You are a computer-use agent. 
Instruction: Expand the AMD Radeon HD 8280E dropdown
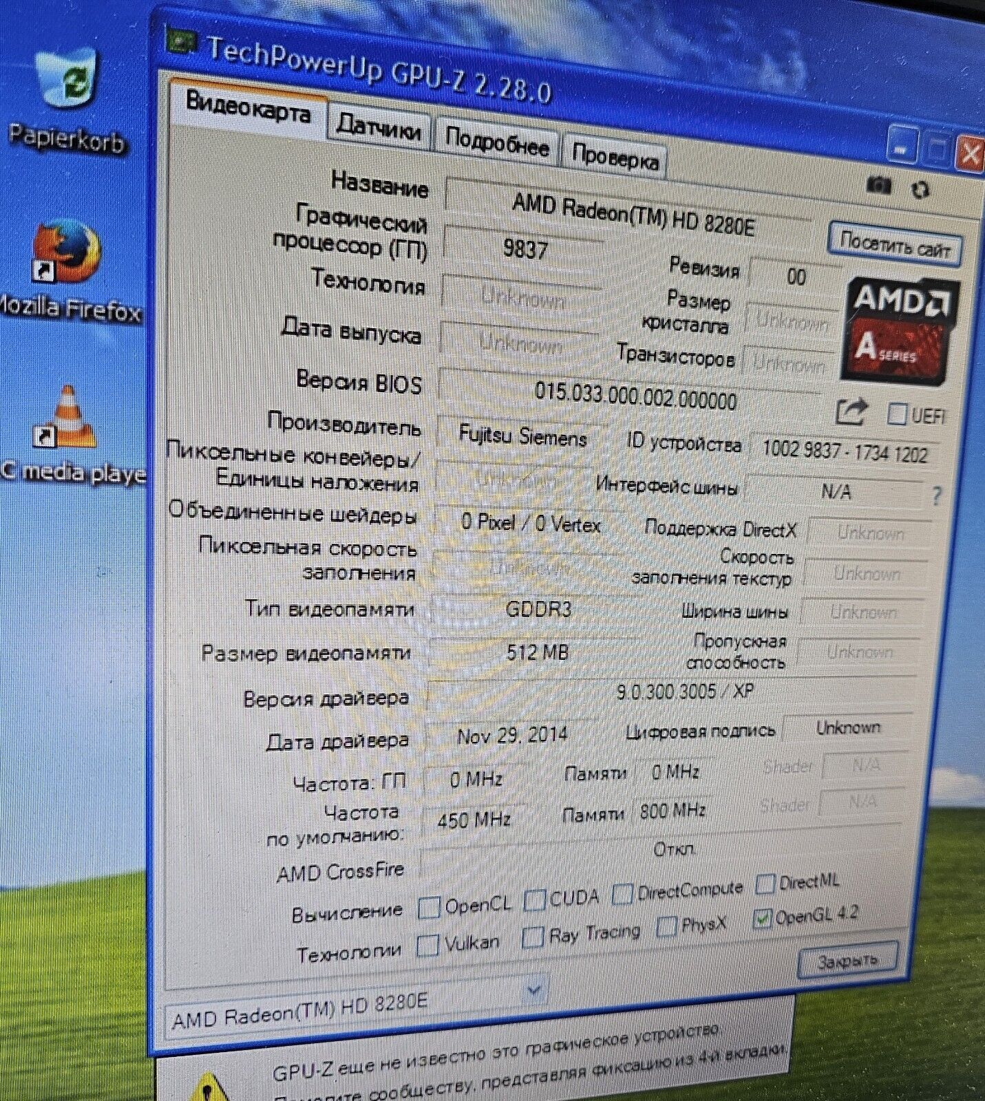[x=534, y=991]
